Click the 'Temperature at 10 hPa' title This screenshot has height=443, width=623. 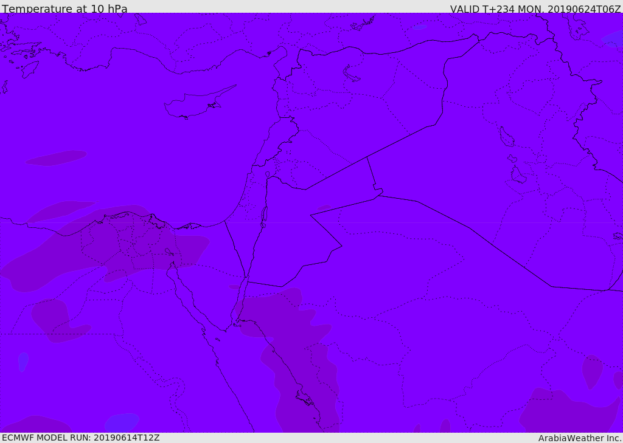64,9
